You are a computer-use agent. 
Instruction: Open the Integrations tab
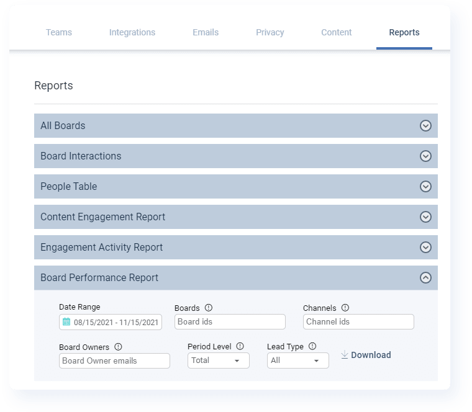(x=132, y=32)
